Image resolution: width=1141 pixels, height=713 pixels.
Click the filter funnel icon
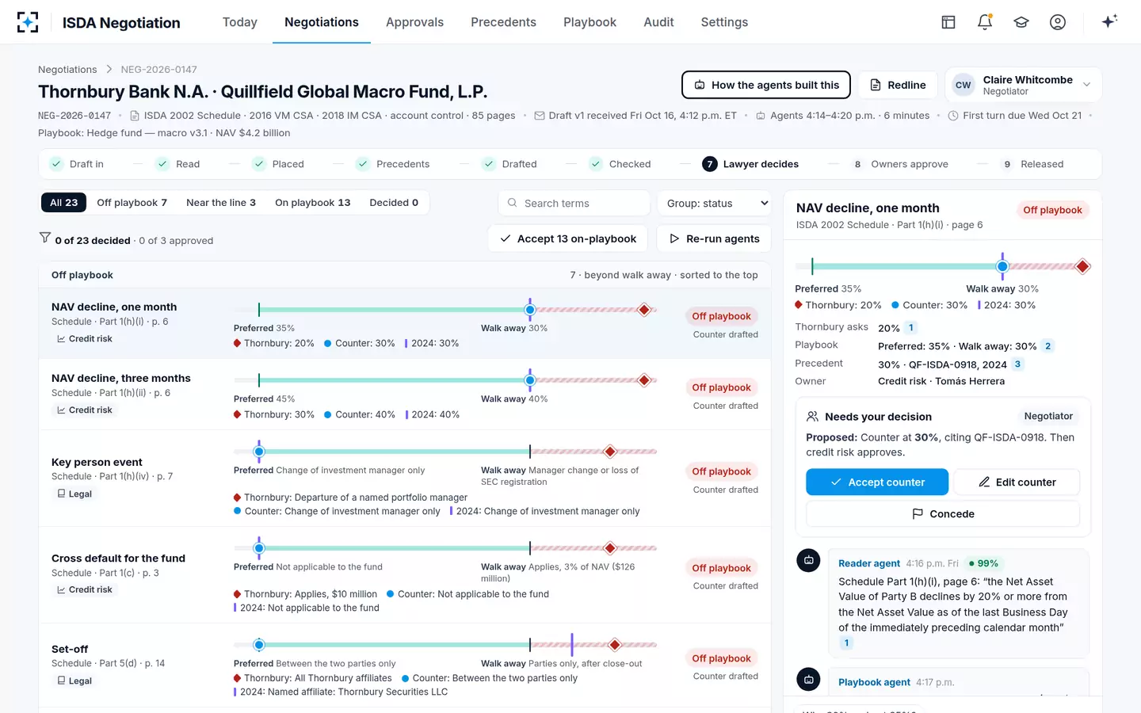pyautogui.click(x=45, y=238)
